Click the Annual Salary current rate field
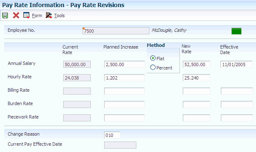Screen dimensions: 256x152 pos(77,64)
